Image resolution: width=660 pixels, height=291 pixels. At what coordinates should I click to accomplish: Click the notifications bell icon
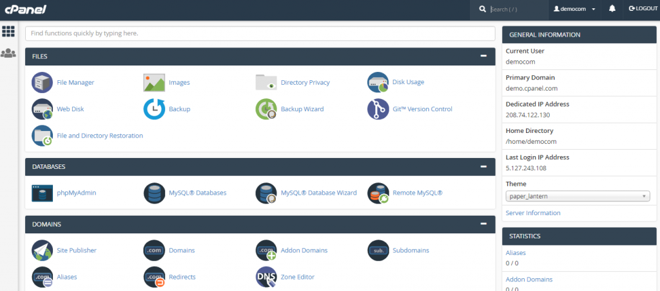point(612,9)
